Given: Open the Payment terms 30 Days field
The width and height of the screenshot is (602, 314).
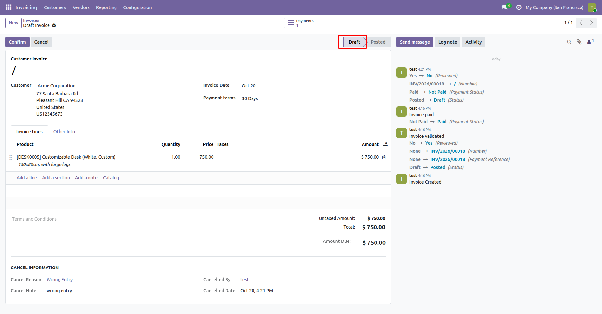Looking at the screenshot, I should click(250, 98).
